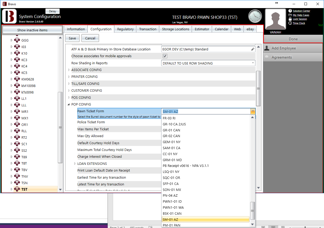This screenshot has height=228, width=324.
Task: Select the KC5 store scales icon
Action: click(x=17, y=73)
